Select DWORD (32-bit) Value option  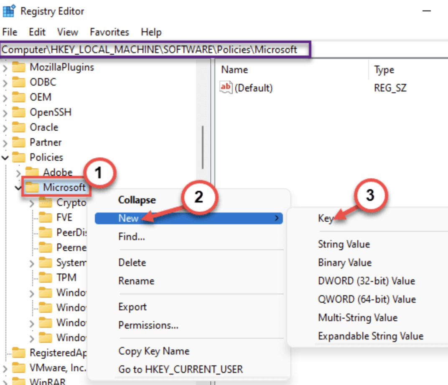tap(366, 281)
